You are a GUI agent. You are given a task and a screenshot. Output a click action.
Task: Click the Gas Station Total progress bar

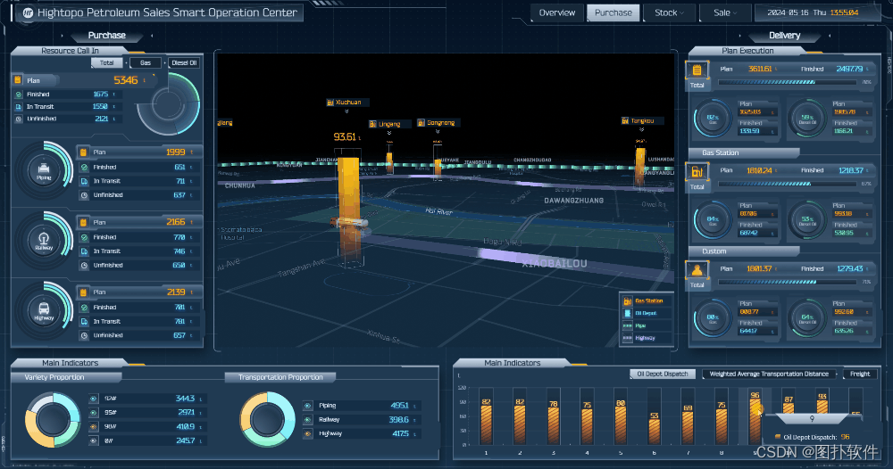coord(788,184)
